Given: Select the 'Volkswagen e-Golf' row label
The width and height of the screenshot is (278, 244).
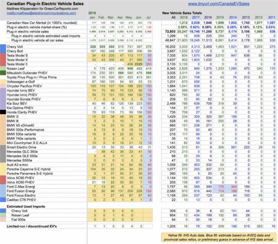Looking at the screenshot, I should (21, 81).
